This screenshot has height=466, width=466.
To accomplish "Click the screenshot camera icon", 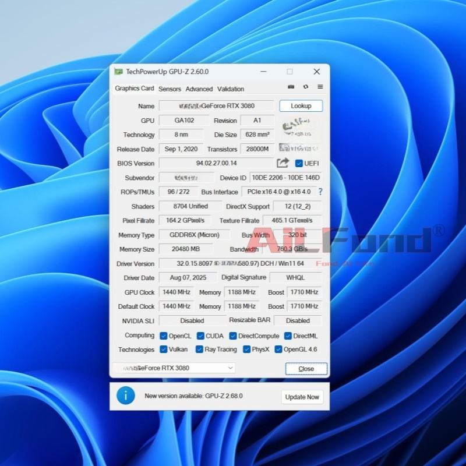I will click(291, 87).
